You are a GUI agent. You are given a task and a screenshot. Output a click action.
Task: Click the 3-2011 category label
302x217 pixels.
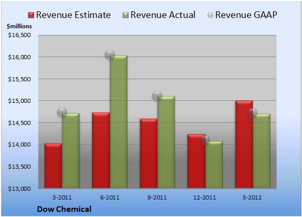coord(62,197)
